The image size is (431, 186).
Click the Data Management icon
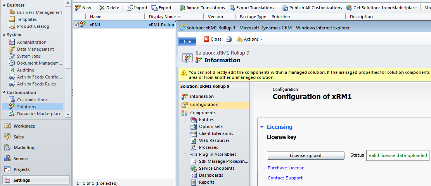[x=12, y=49]
